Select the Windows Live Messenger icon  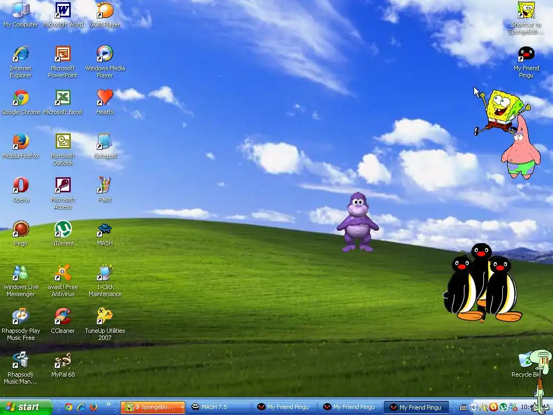(x=21, y=280)
